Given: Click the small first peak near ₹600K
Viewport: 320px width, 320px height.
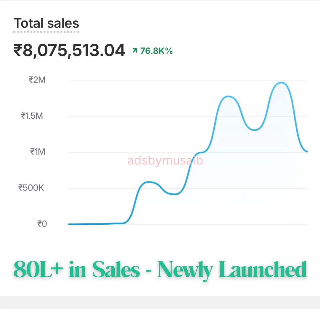Looking at the screenshot, I should pos(149,182).
